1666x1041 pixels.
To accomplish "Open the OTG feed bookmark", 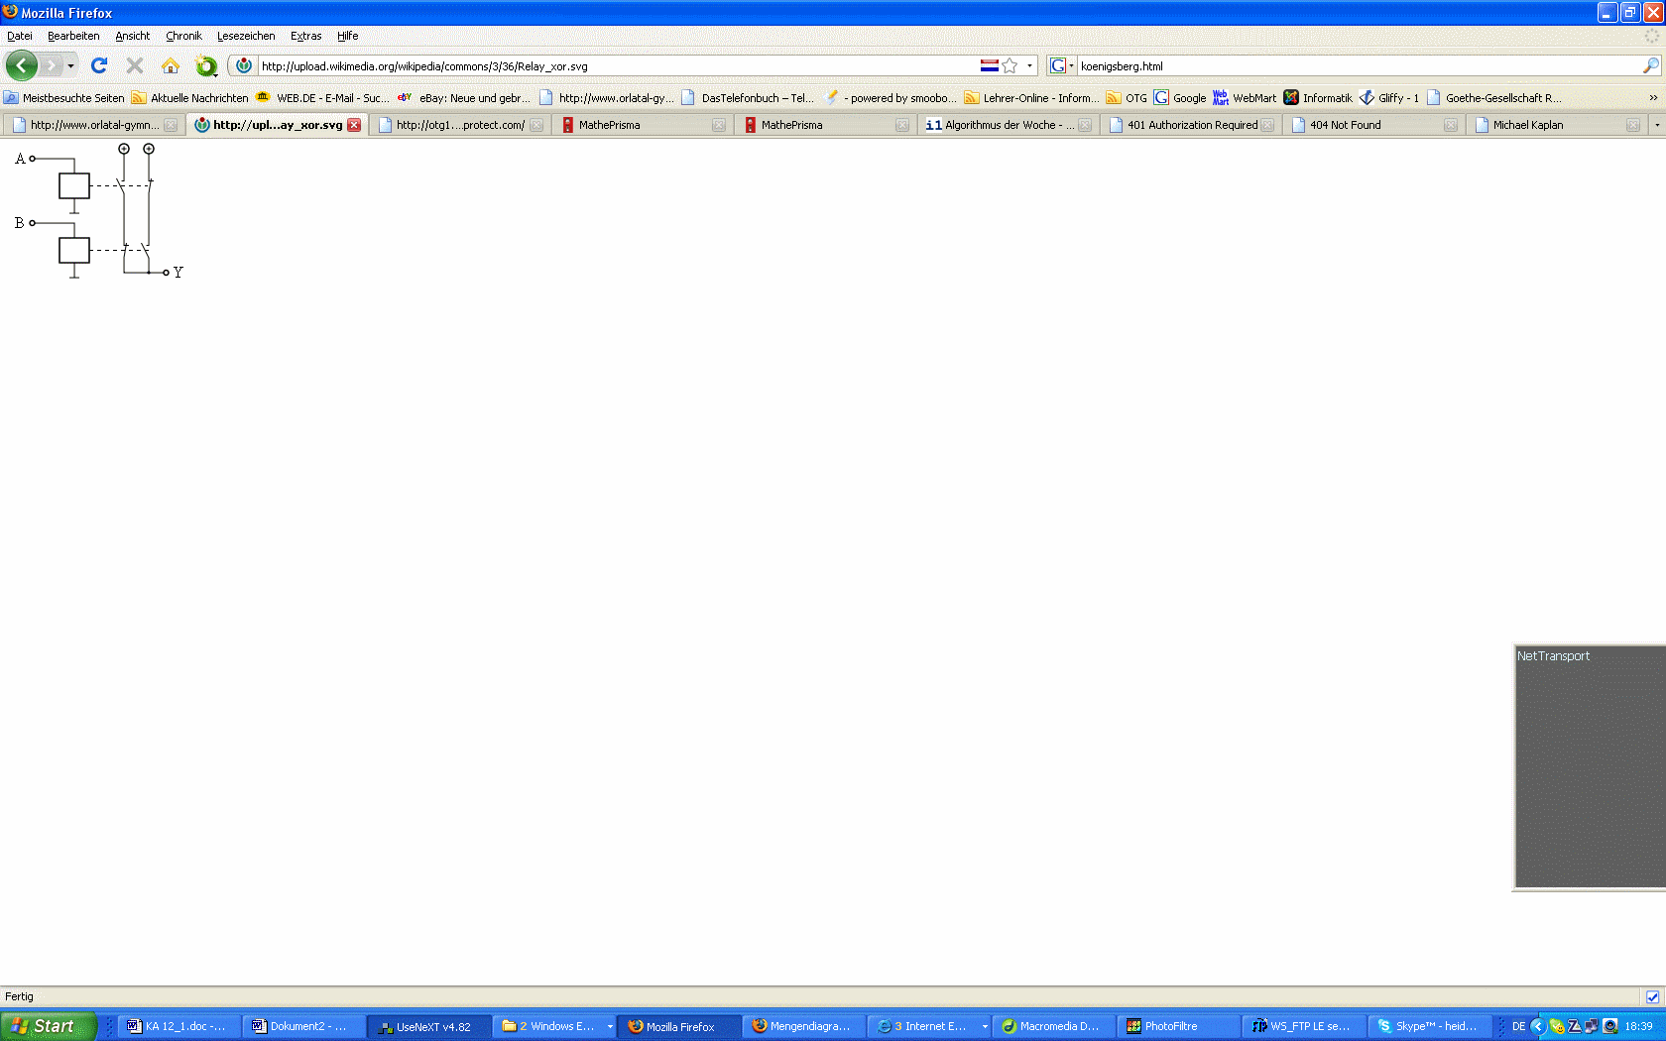I will pyautogui.click(x=1127, y=98).
